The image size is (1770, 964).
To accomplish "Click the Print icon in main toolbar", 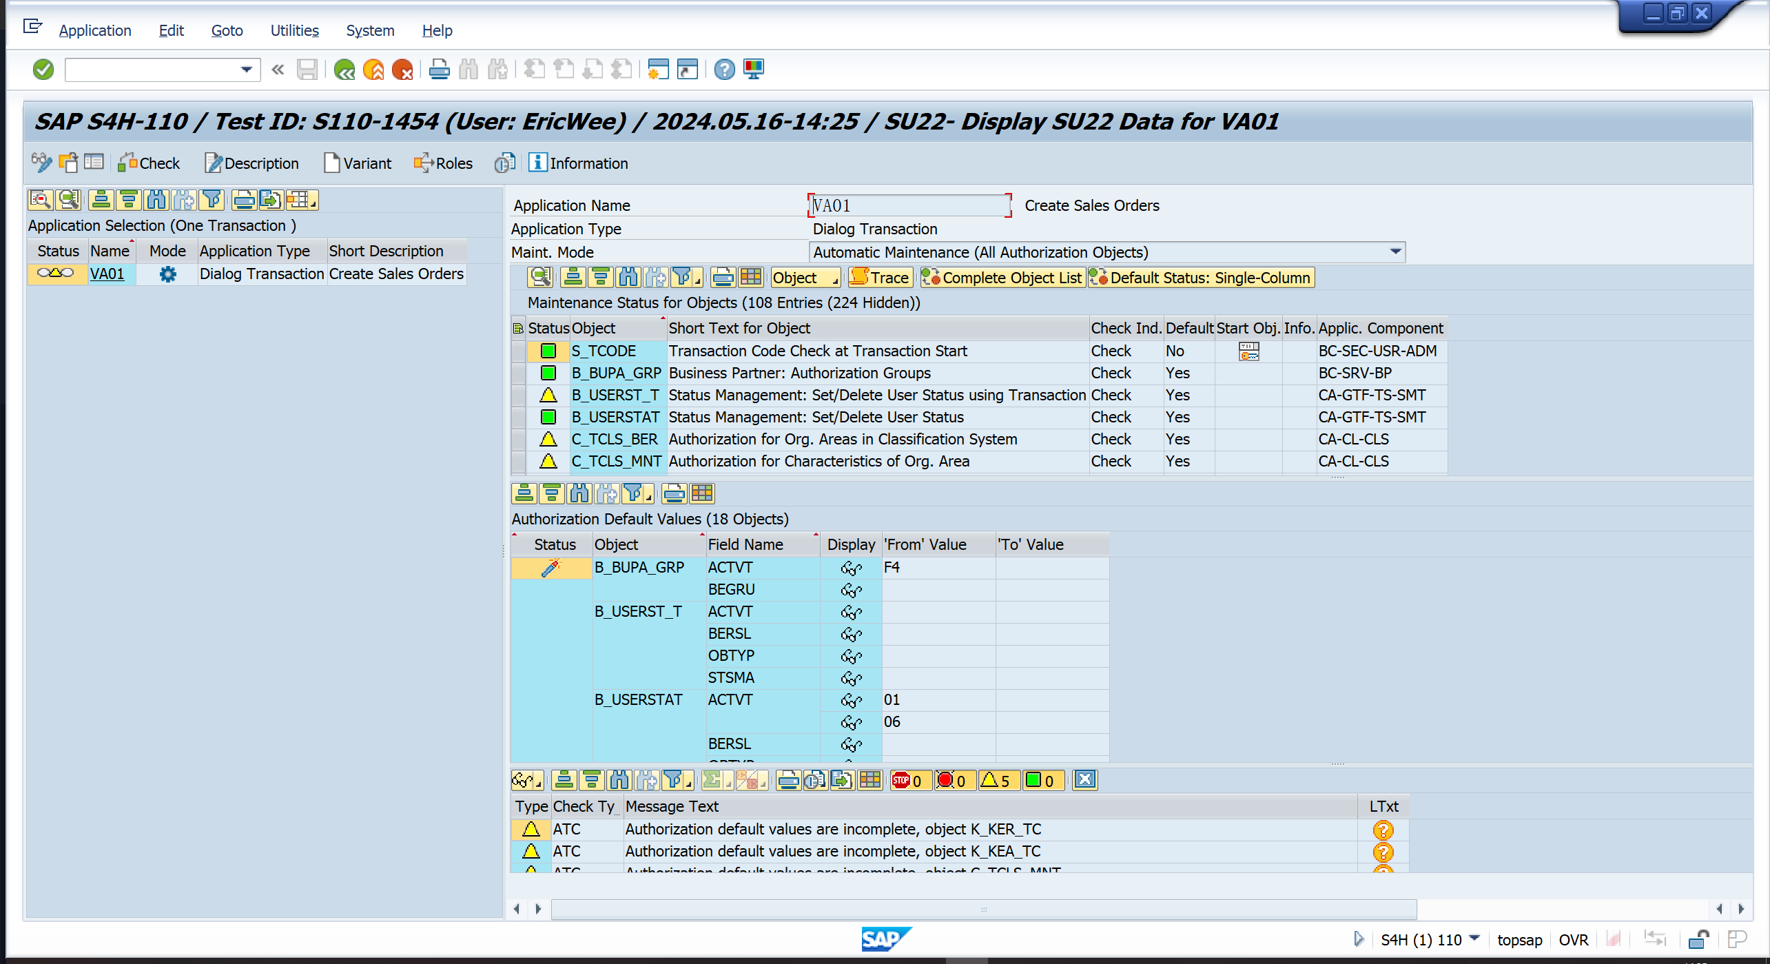I will (439, 70).
